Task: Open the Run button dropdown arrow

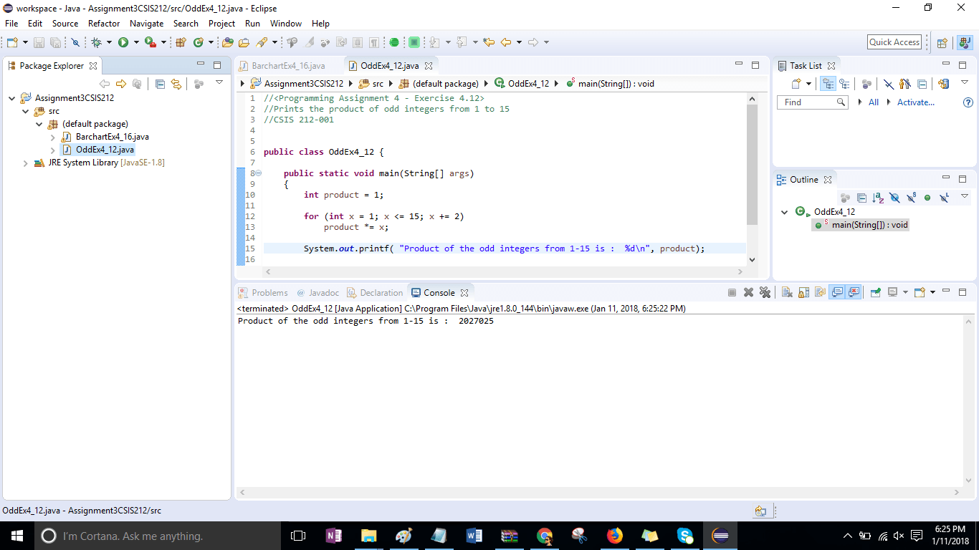Action: 135,42
